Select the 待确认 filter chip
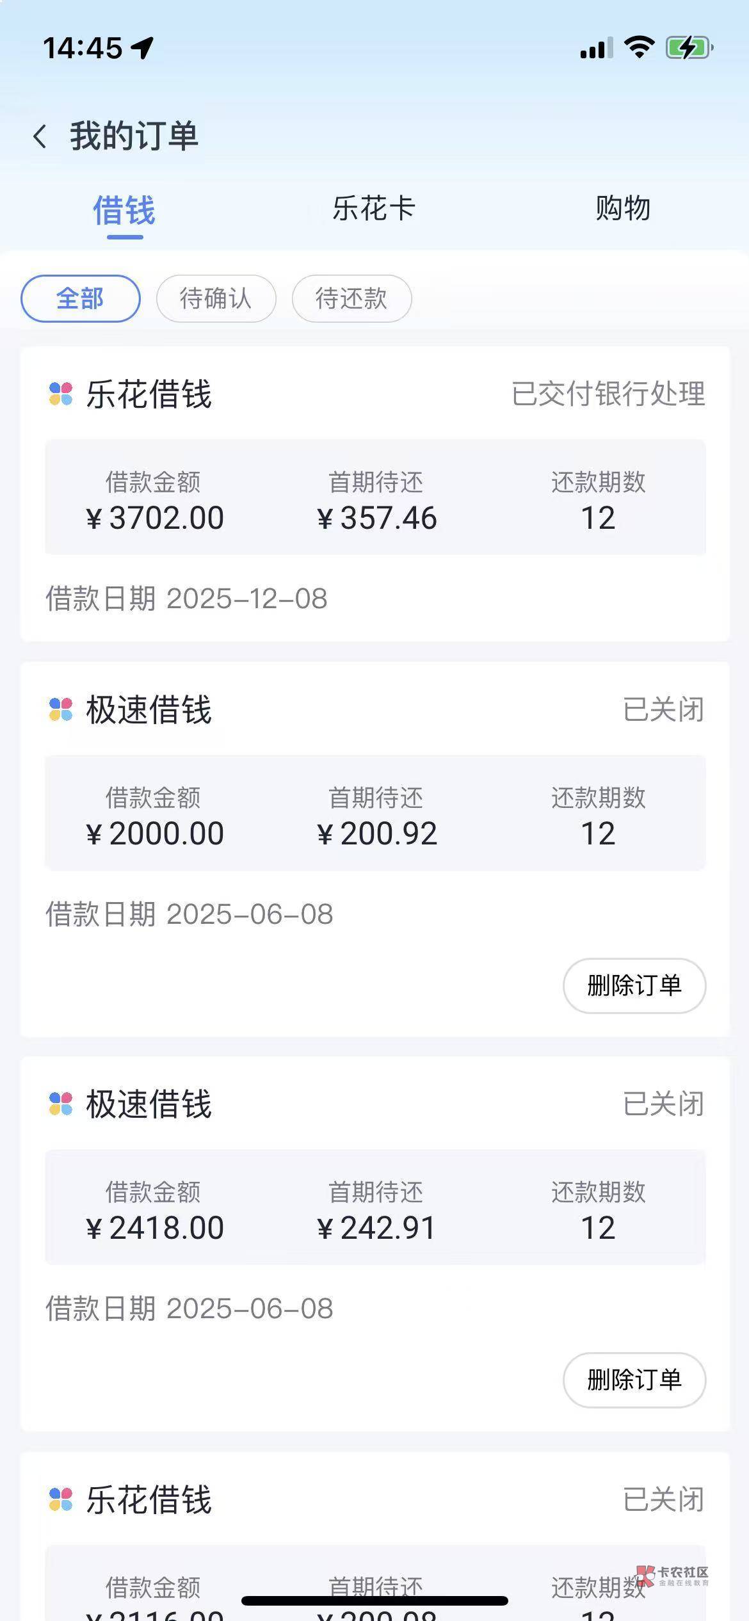The height and width of the screenshot is (1621, 749). pos(216,298)
